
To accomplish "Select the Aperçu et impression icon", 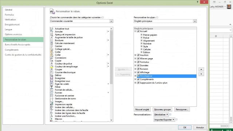I will coord(52,35).
